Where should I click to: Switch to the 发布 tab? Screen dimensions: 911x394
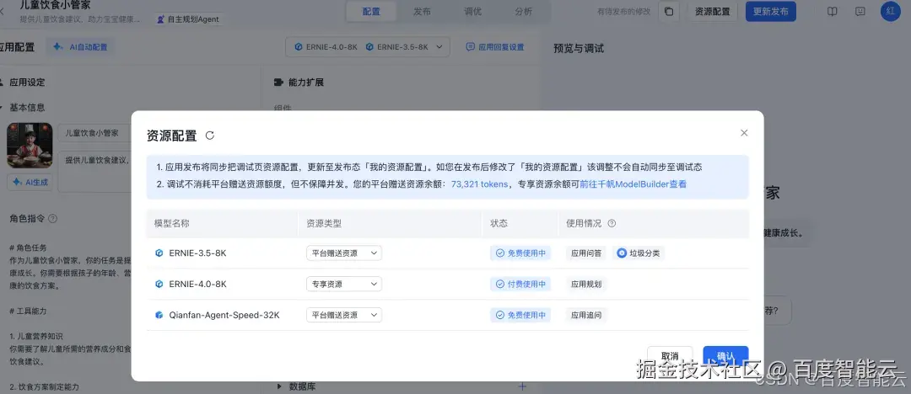tap(422, 12)
